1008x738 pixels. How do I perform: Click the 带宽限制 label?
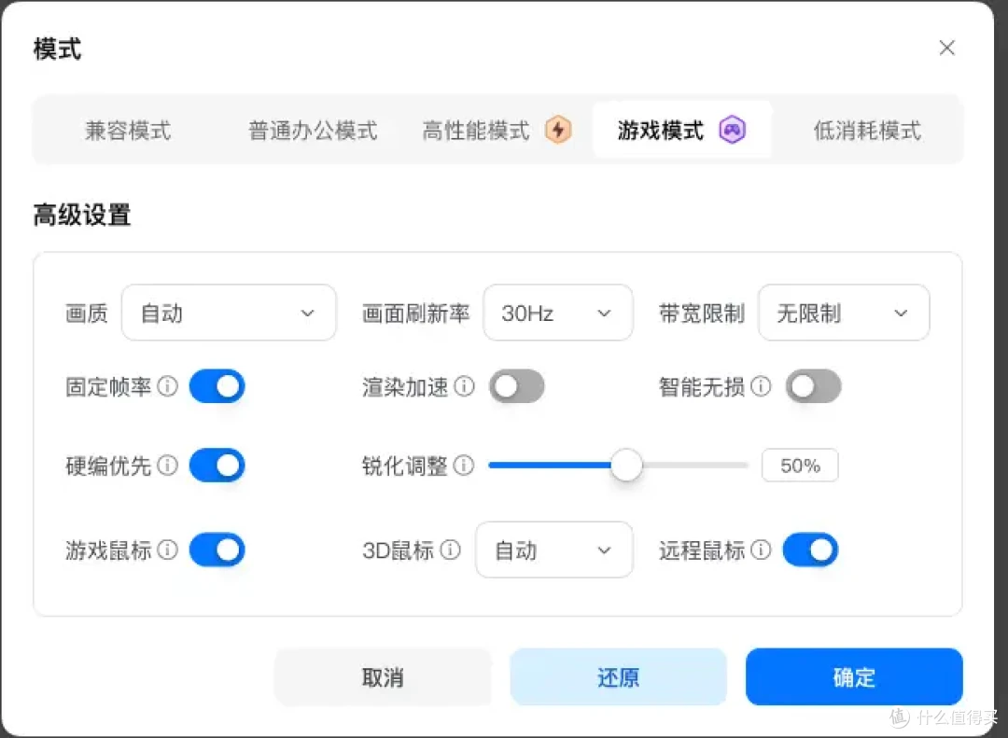pyautogui.click(x=701, y=313)
